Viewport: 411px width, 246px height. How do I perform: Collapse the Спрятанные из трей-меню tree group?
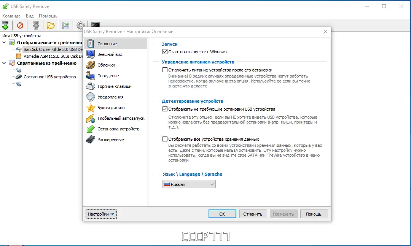click(x=4, y=63)
